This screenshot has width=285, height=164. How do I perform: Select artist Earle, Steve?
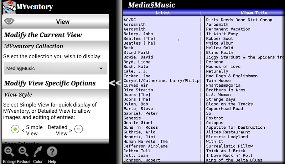pyautogui.click(x=138, y=109)
